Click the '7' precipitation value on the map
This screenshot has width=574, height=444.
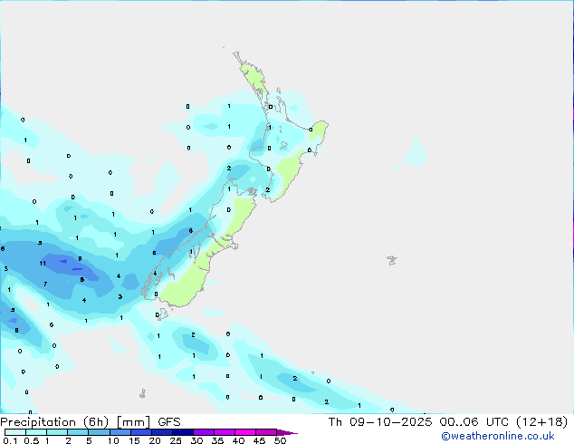pos(45,284)
